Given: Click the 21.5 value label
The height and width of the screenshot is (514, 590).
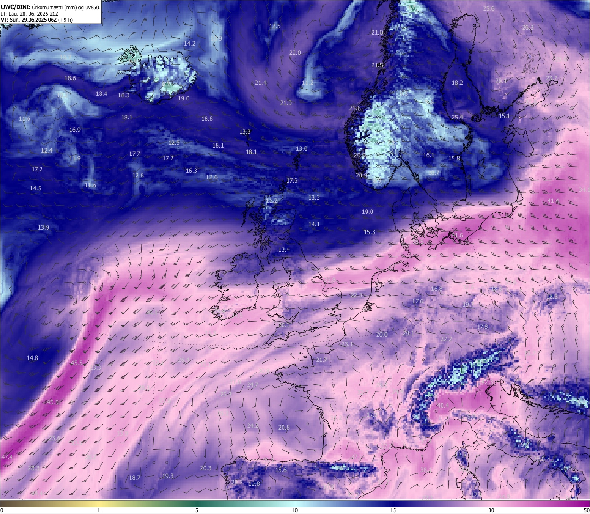Looking at the screenshot, I should (377, 65).
